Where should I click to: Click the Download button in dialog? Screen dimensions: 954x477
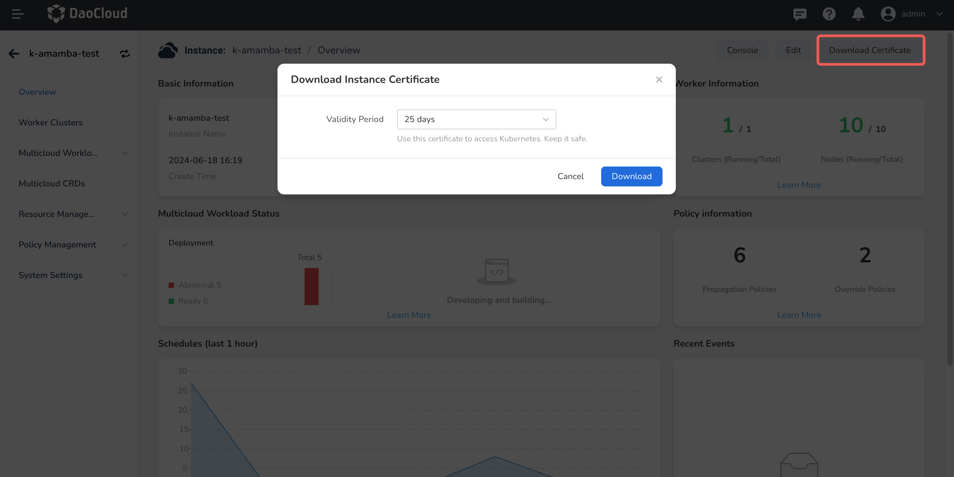(x=631, y=176)
